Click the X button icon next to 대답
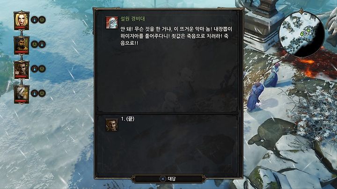Viewport: 337px width, 189px height. (163, 179)
